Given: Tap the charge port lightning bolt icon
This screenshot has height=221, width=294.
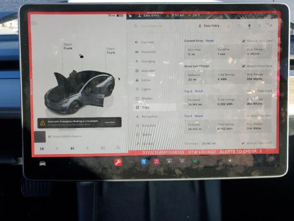Looking at the screenshot, I should click(119, 79).
